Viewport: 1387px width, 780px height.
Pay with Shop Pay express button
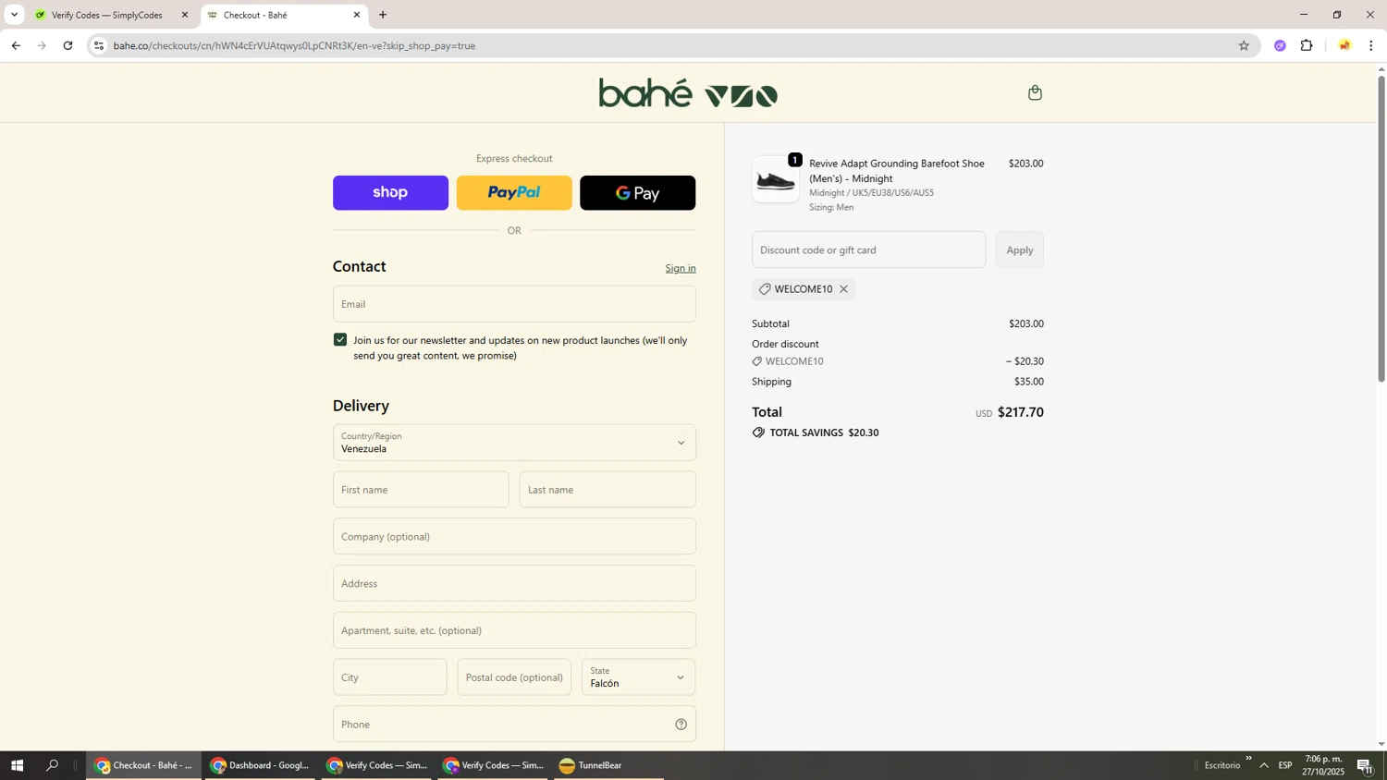390,192
